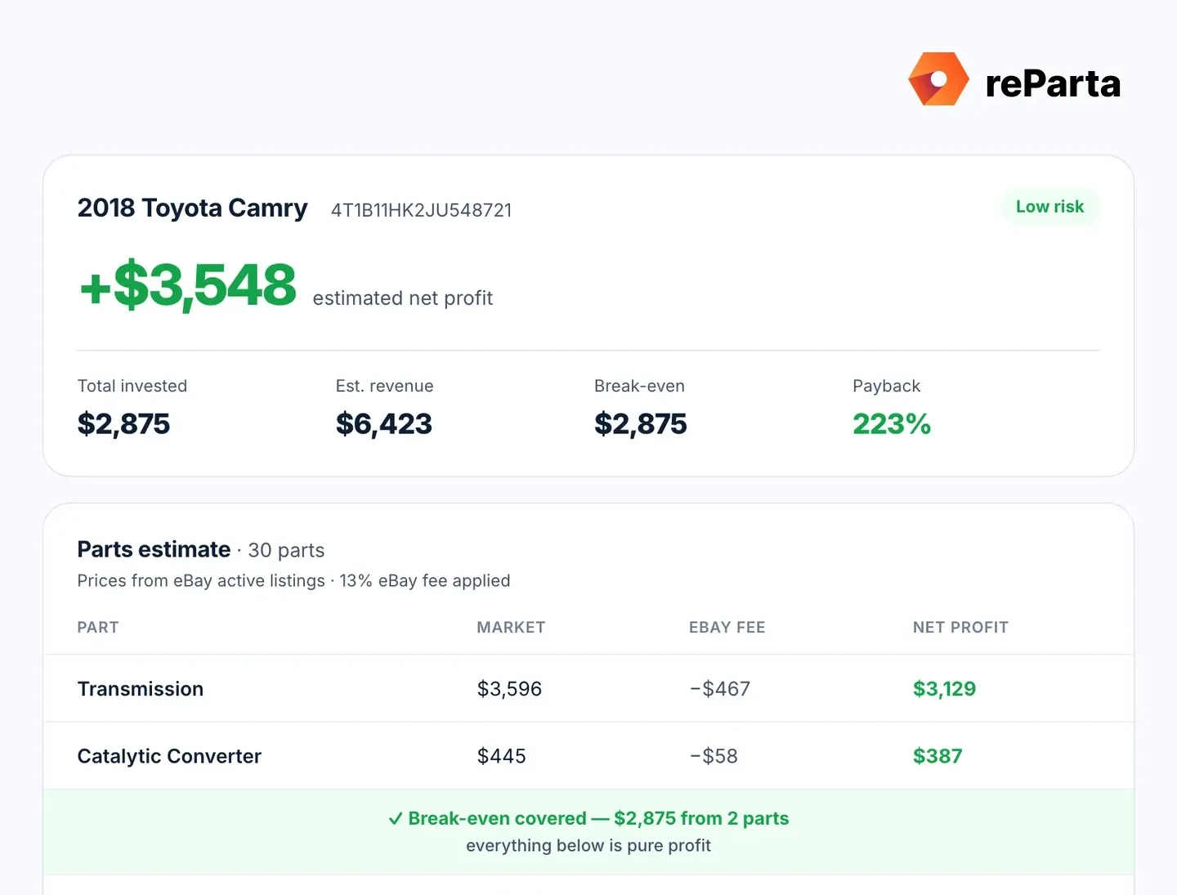
Task: Click the Break-even label in summary
Action: (639, 386)
